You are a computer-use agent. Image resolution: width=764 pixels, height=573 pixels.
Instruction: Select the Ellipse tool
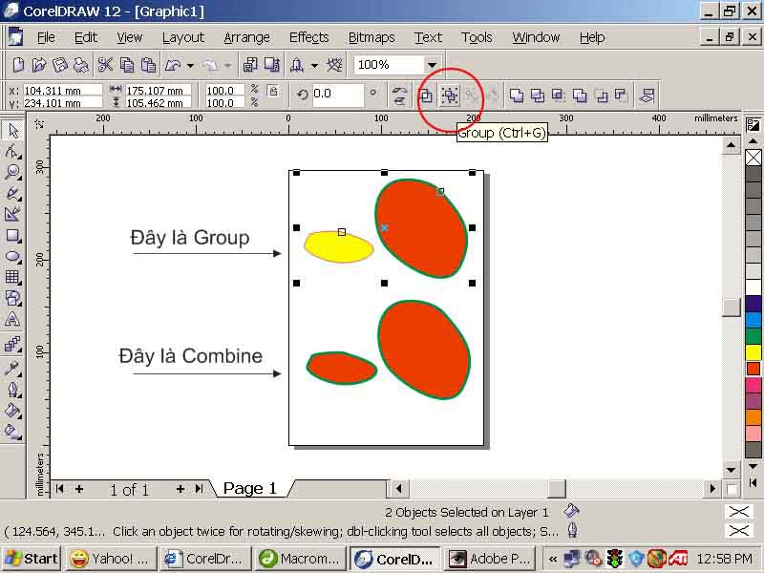pyautogui.click(x=12, y=257)
